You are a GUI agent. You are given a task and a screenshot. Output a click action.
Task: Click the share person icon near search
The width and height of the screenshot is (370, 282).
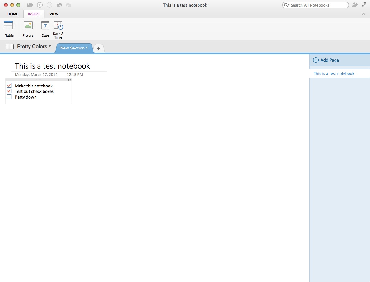(x=355, y=5)
